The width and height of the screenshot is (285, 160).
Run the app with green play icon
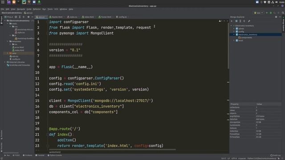pyautogui.click(x=267, y=13)
